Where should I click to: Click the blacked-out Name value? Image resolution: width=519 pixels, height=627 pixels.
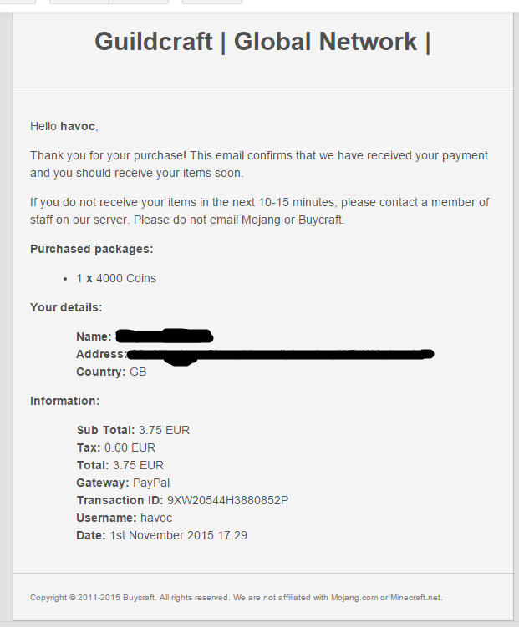(x=164, y=336)
